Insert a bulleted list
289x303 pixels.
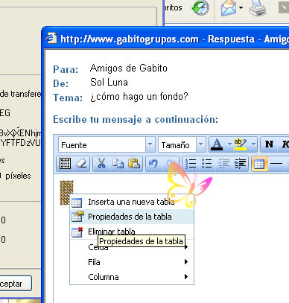coord(207,164)
